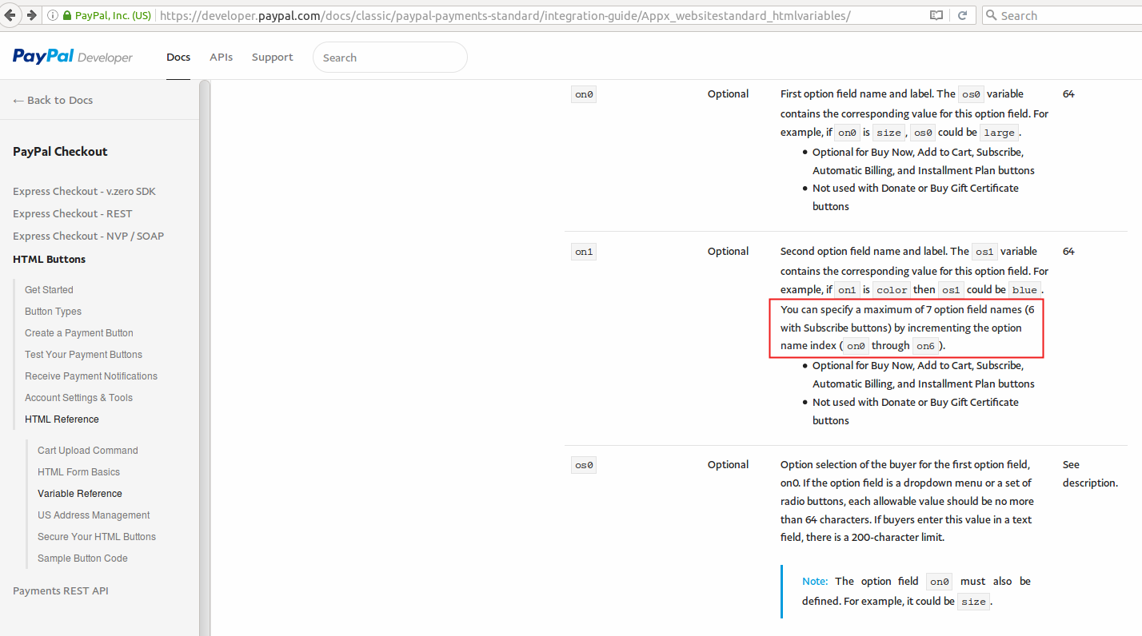Open the Docs tab
Screen dimensions: 1142x636
point(178,57)
